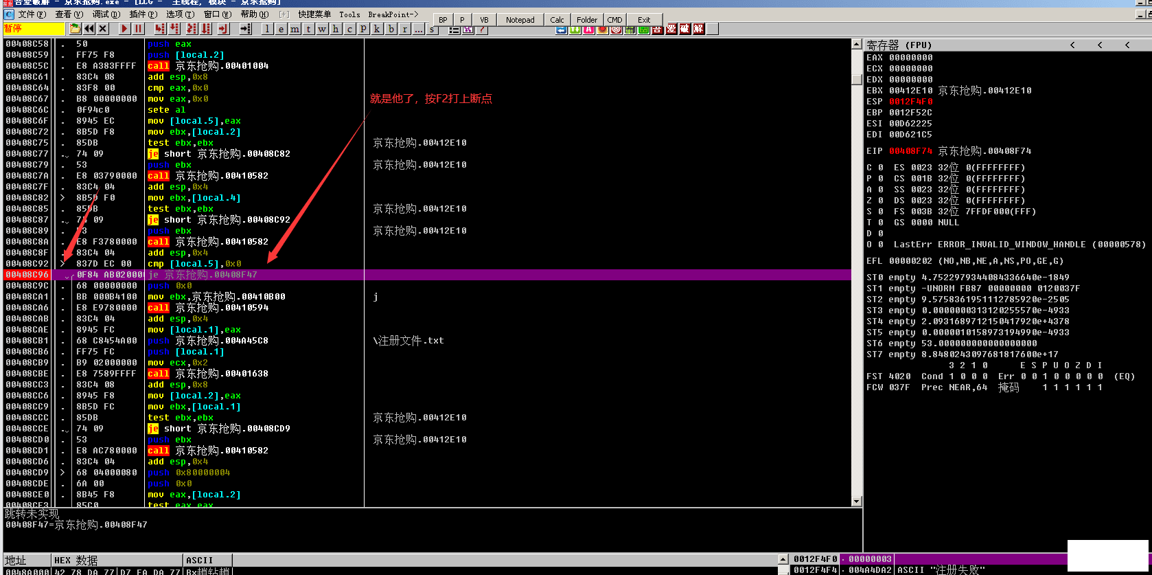The height and width of the screenshot is (575, 1152).
Task: Click the Trace Into toolbar icon
Action: coord(191,29)
